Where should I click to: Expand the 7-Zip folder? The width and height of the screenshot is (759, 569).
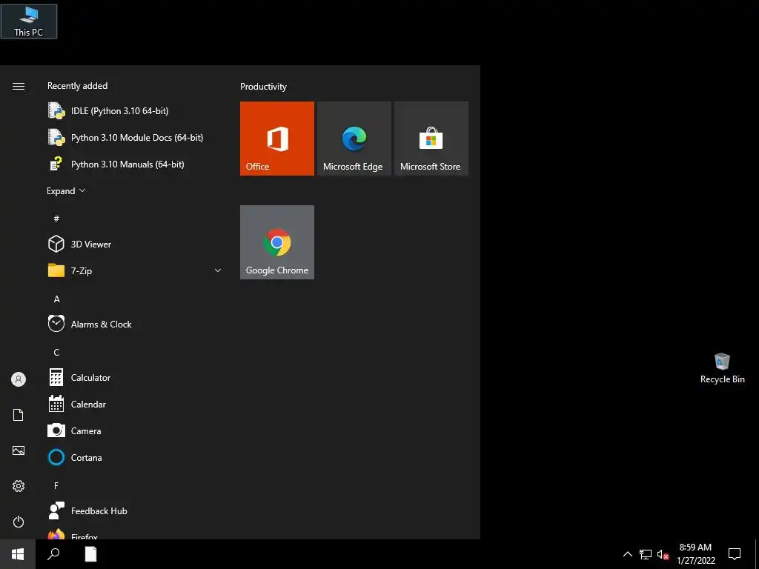135,270
